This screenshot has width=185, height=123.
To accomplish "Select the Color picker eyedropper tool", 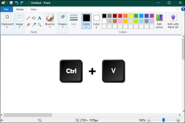I will click(x=34, y=25).
